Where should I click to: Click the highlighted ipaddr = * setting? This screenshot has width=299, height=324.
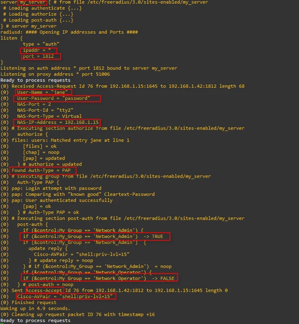(x=39, y=50)
